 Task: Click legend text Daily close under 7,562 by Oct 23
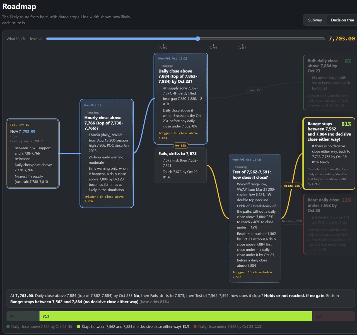pos(226,327)
